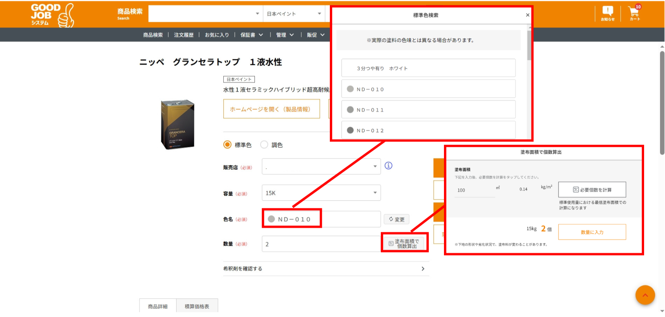Select the 標準色 radio button
Viewport: 665px width, 317px height.
click(x=228, y=145)
